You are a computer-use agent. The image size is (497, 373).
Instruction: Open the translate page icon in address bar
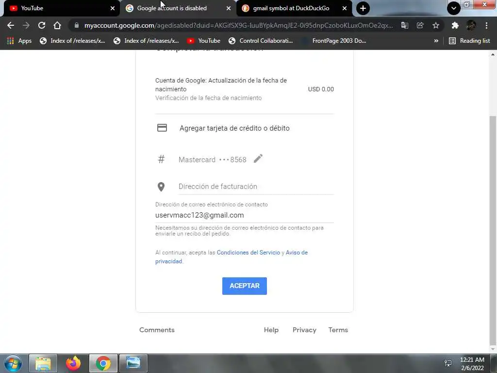tap(405, 25)
